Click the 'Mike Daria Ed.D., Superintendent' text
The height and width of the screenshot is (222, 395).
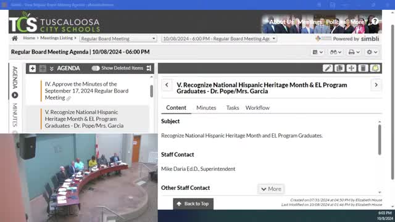click(198, 169)
